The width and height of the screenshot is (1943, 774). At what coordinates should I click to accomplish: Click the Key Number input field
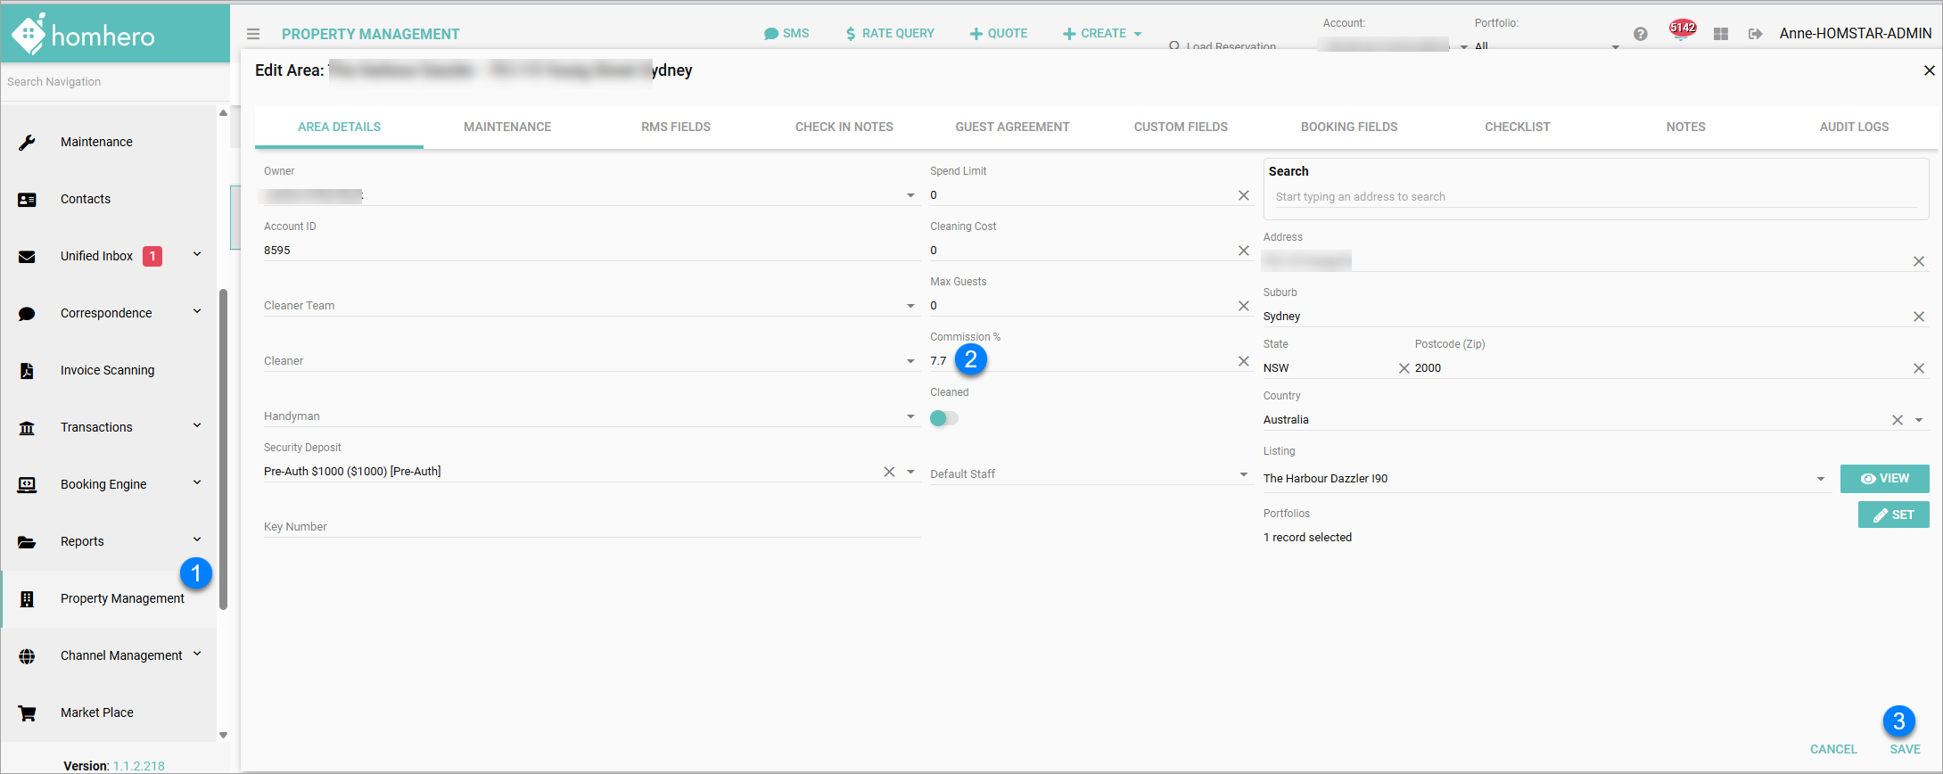tap(590, 527)
